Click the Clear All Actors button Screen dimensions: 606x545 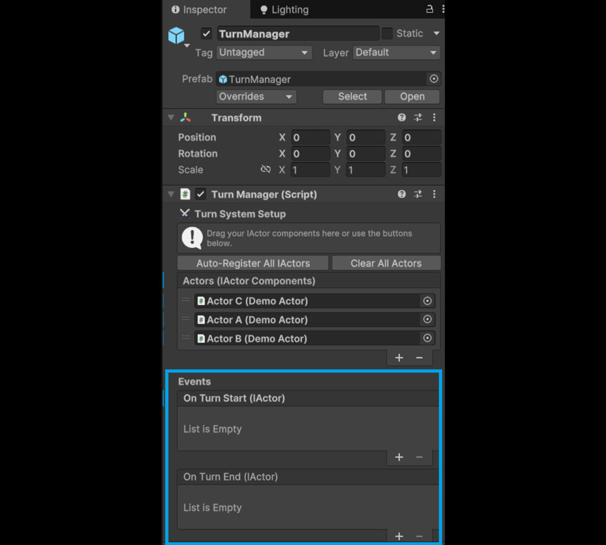pyautogui.click(x=386, y=264)
